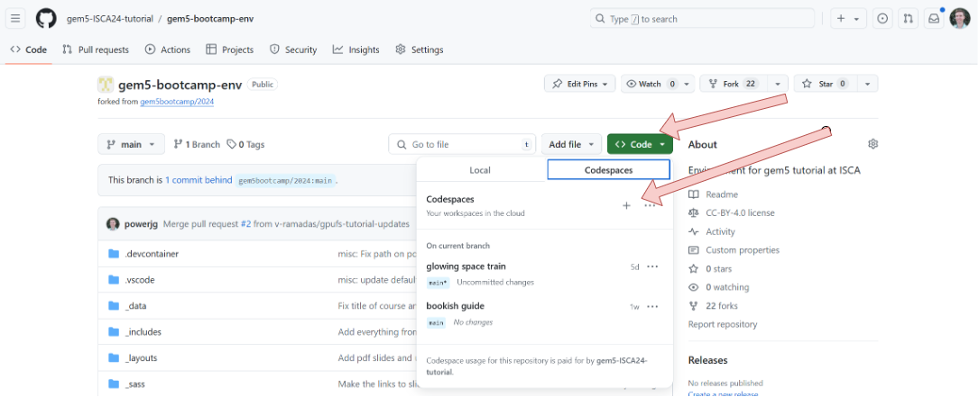Expand the main branch dropdown

pyautogui.click(x=131, y=144)
